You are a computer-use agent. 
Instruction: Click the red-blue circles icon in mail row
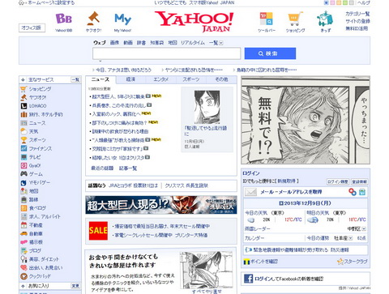(x=352, y=192)
